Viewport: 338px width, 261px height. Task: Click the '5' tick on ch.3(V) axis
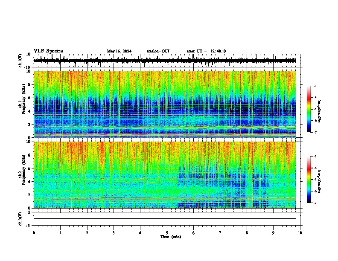(x=30, y=212)
